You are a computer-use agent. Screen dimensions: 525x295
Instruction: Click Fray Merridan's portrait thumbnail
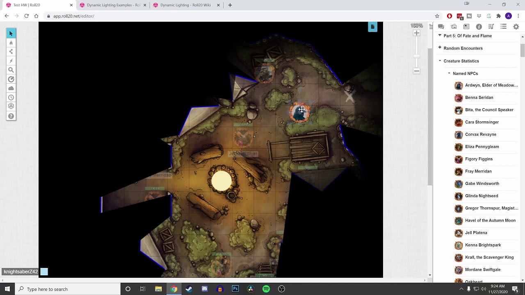pyautogui.click(x=459, y=171)
